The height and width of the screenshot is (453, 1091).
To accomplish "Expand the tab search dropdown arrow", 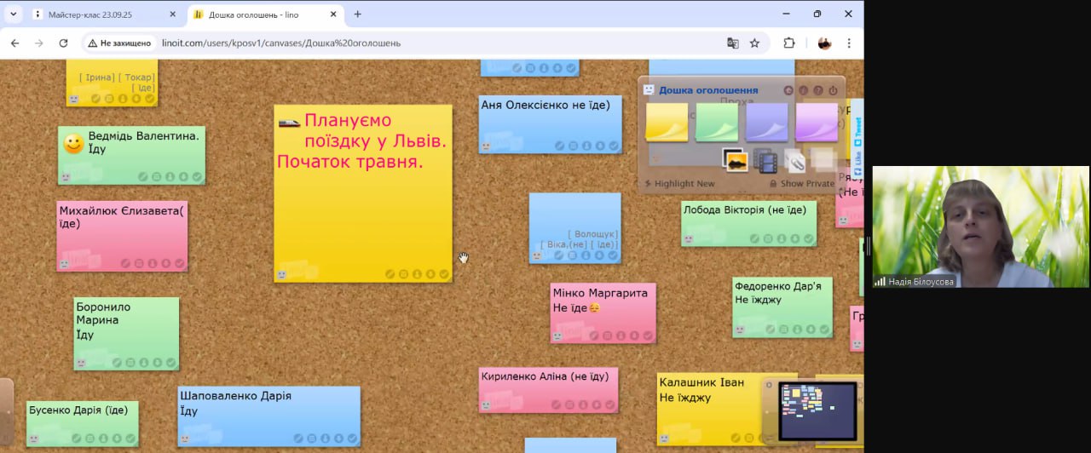I will (x=13, y=14).
